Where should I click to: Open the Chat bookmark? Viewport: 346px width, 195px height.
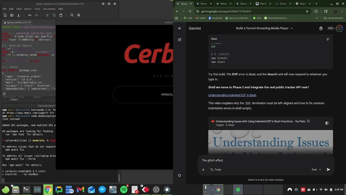pyautogui.click(x=188, y=18)
